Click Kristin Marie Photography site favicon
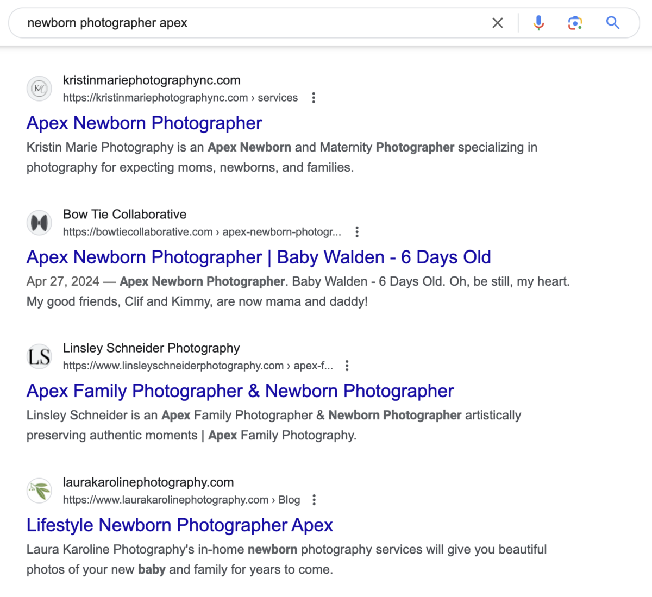 [39, 89]
